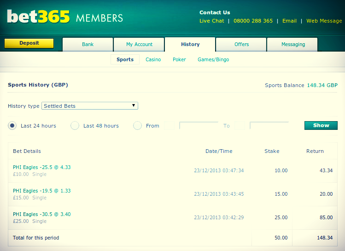Image resolution: width=345 pixels, height=251 pixels.
Task: Click the total stake 50.00
Action: 281,238
